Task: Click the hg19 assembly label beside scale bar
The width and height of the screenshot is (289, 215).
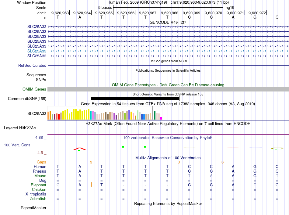Action: pyautogui.click(x=230, y=8)
